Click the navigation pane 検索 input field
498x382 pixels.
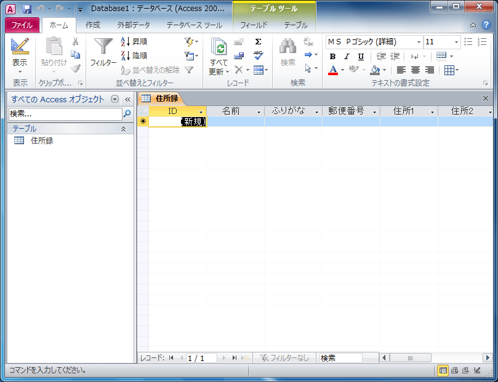(x=65, y=114)
